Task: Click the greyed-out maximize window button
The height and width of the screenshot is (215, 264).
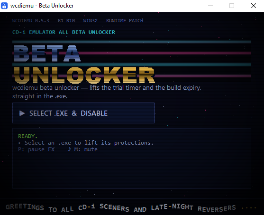Action: pos(232,6)
